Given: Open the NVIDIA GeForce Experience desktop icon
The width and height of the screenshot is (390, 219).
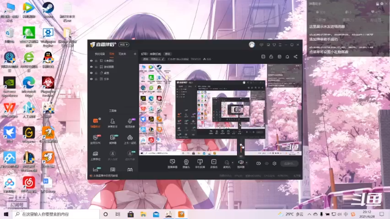Looking at the screenshot, I should click(10, 86).
